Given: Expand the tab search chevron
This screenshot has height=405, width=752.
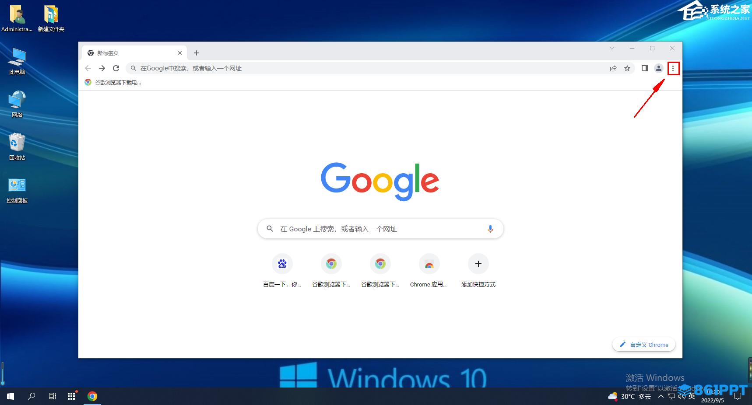Looking at the screenshot, I should 612,48.
